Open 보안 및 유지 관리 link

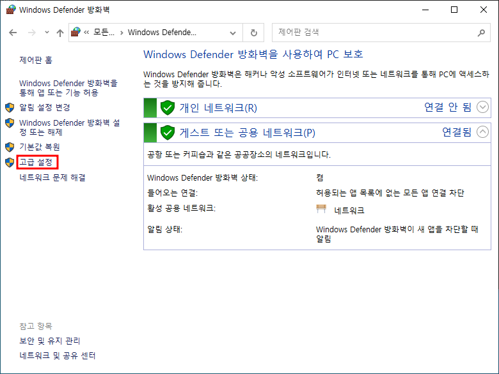point(50,341)
